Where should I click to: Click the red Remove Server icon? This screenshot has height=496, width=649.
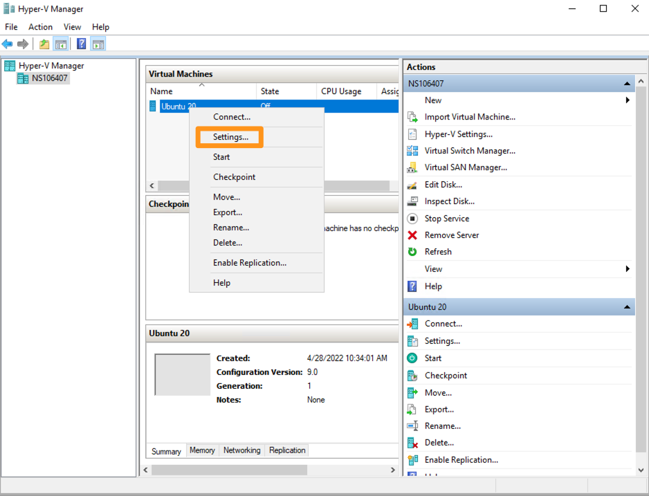412,235
